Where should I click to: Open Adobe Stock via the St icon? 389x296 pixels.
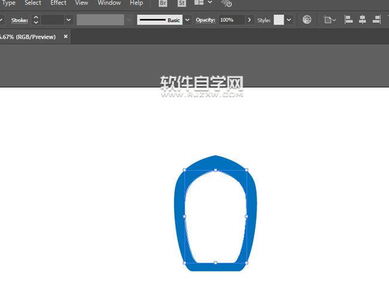[182, 3]
